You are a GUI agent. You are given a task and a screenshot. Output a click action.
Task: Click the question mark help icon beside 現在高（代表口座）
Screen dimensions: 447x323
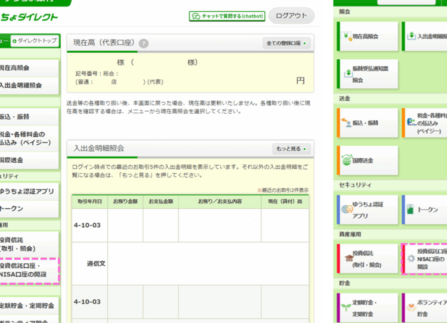144,44
